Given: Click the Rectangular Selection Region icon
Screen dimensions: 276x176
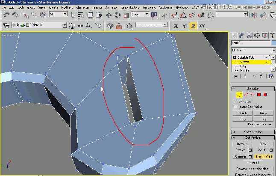Looking at the screenshot, I should point(90,15).
